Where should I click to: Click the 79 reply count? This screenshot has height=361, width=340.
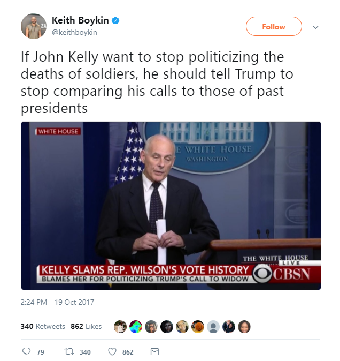[x=41, y=352]
